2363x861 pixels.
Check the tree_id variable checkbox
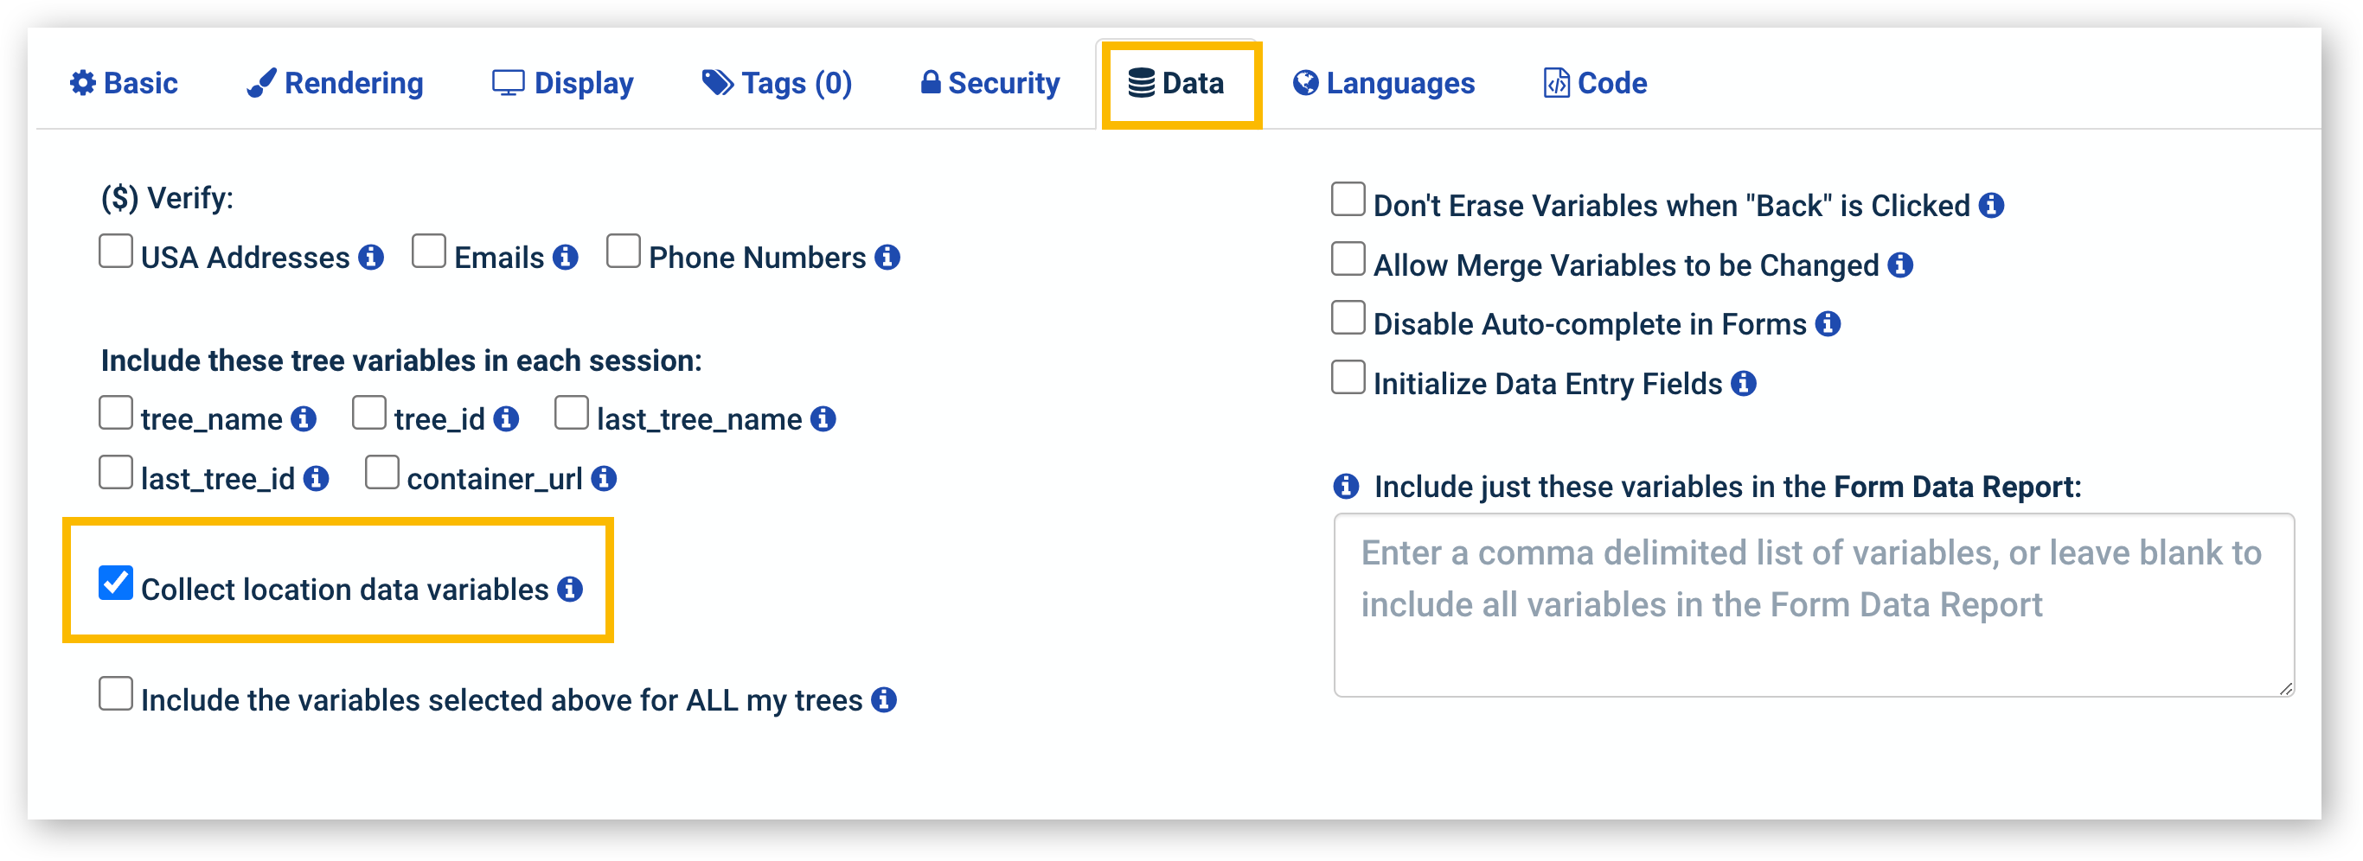point(368,412)
